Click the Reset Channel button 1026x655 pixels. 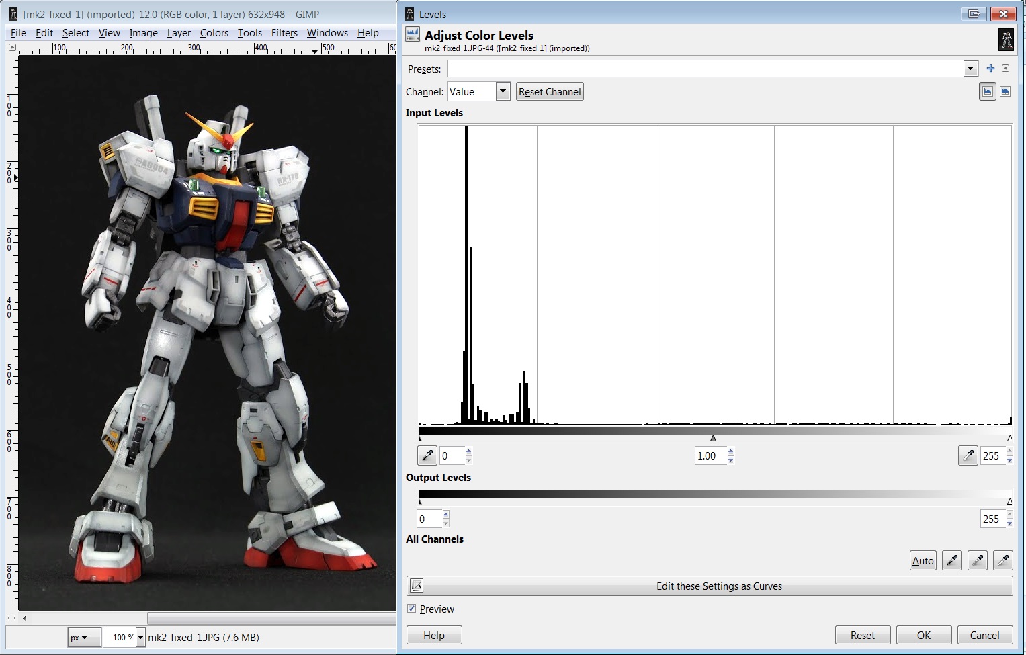tap(550, 92)
